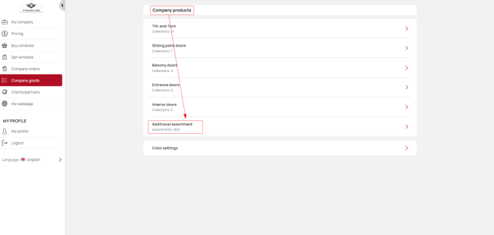Expand the Balcony doors chevron
Image resolution: width=494 pixels, height=235 pixels.
point(407,68)
